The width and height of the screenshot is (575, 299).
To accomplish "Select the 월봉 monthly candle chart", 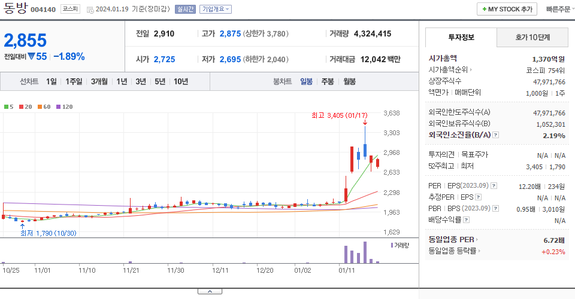I will pos(349,81).
